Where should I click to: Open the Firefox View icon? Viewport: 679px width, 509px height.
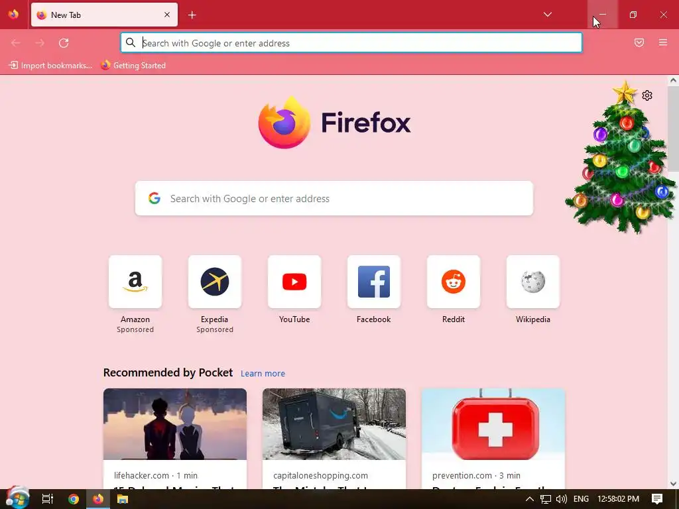tap(13, 15)
